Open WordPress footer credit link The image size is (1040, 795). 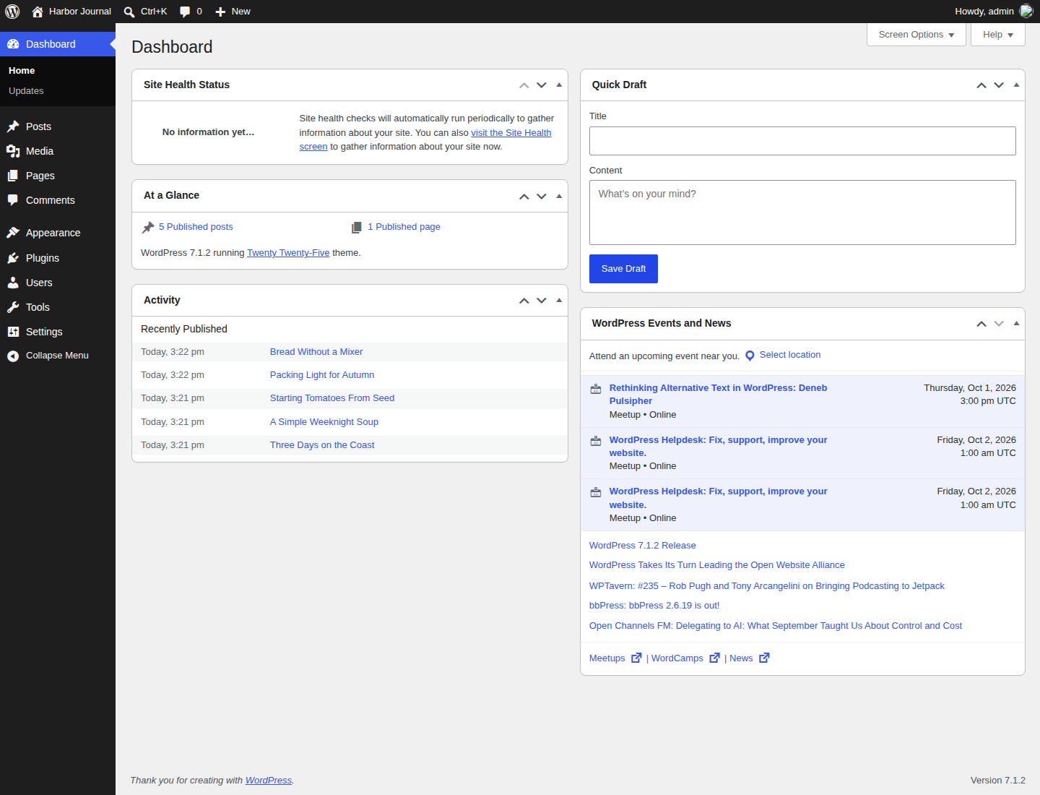pos(269,781)
